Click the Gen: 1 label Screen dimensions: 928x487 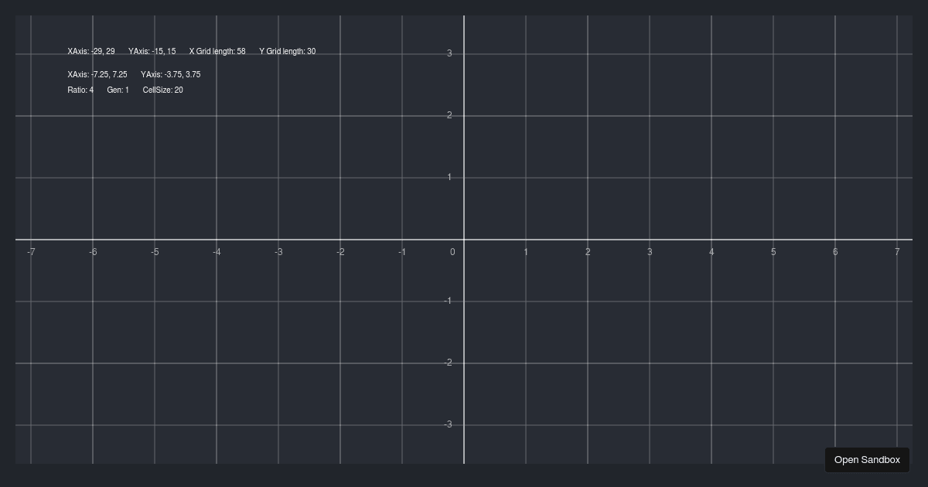coord(118,90)
